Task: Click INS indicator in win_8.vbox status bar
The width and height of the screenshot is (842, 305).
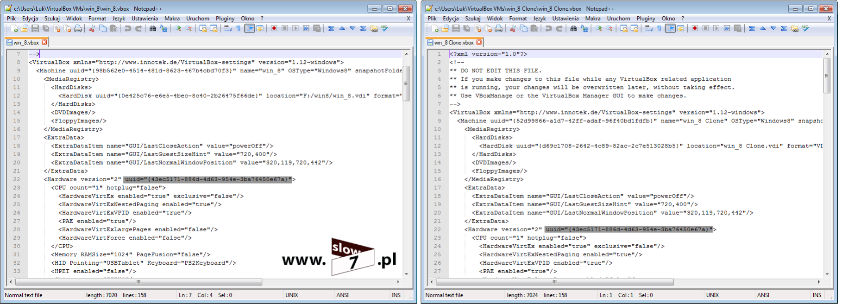Action: pyautogui.click(x=396, y=295)
